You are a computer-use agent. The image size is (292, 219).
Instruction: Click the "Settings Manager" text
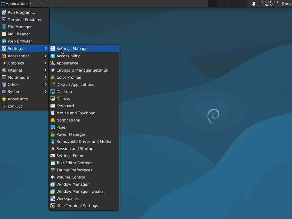pos(73,48)
